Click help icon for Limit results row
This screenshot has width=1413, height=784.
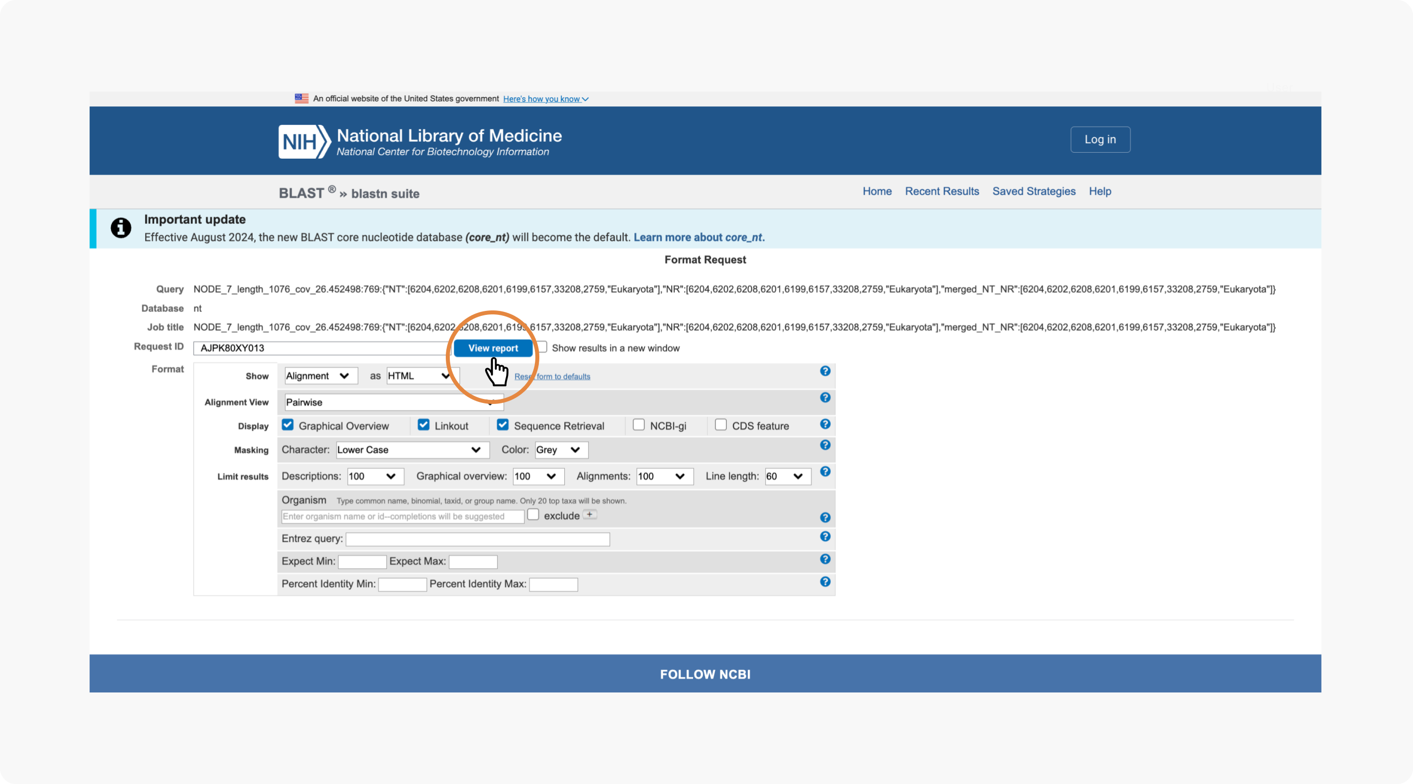(825, 471)
